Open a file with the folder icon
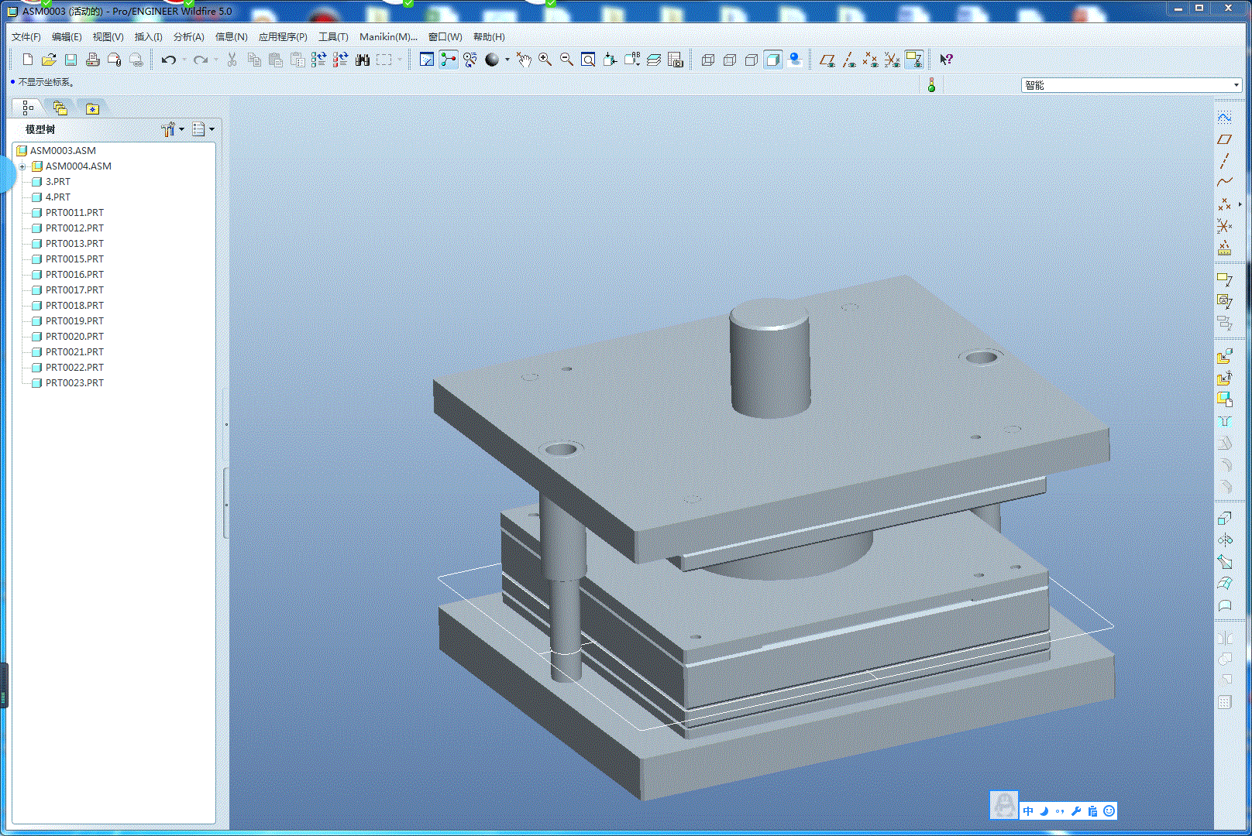Image resolution: width=1252 pixels, height=836 pixels. [49, 60]
